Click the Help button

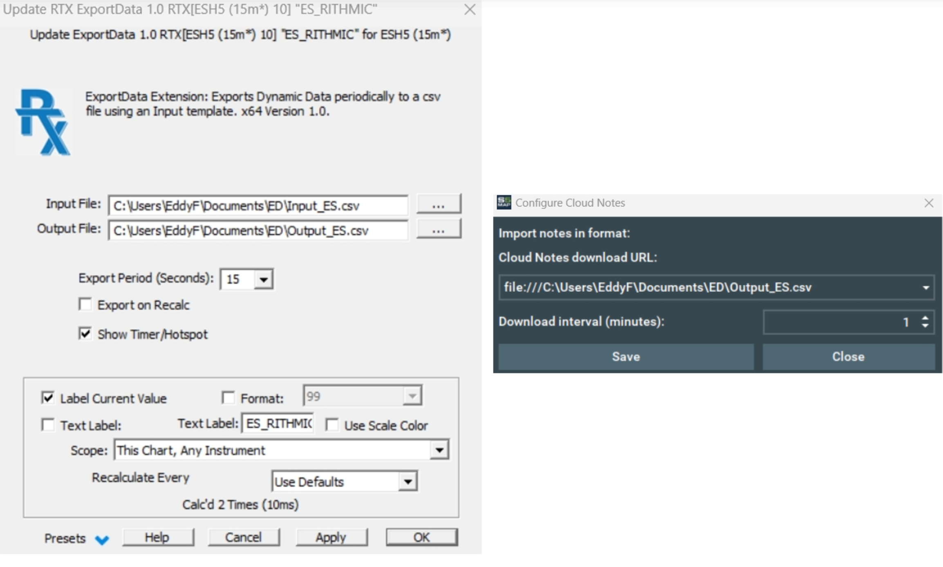tap(158, 537)
